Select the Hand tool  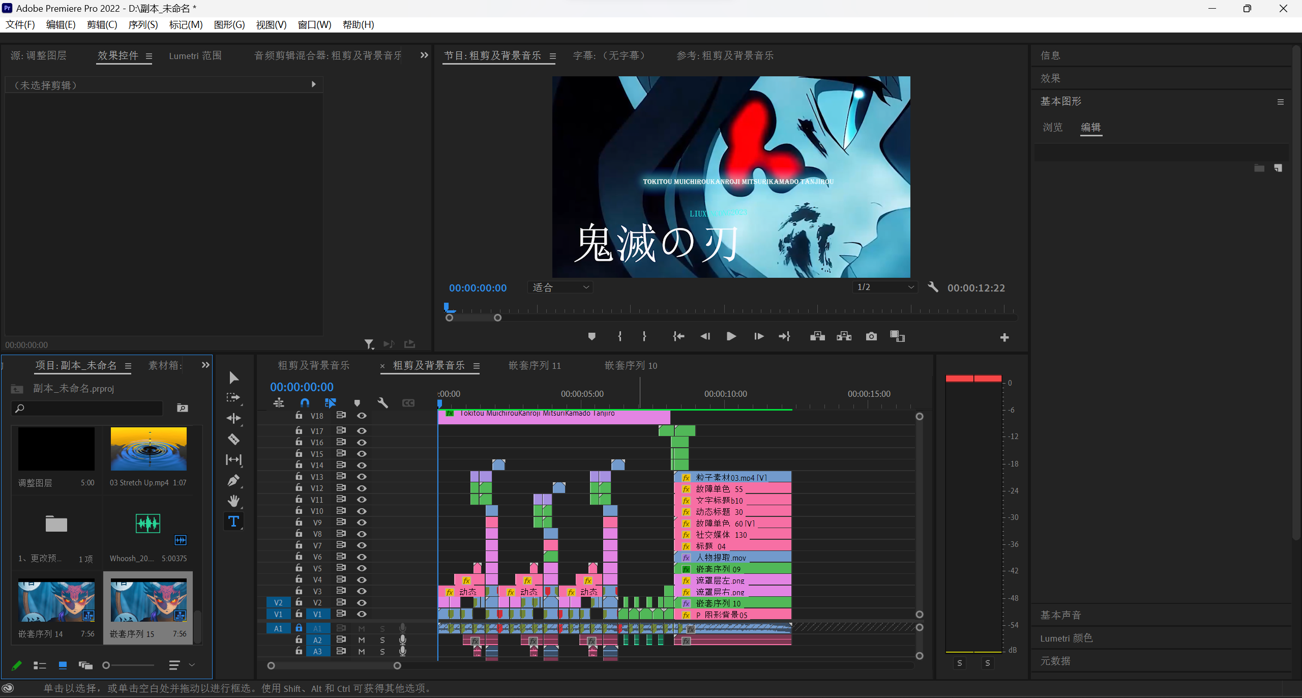233,501
